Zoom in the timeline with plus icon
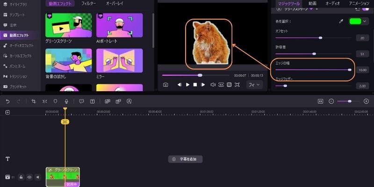The height and width of the screenshot is (187, 374). click(367, 101)
